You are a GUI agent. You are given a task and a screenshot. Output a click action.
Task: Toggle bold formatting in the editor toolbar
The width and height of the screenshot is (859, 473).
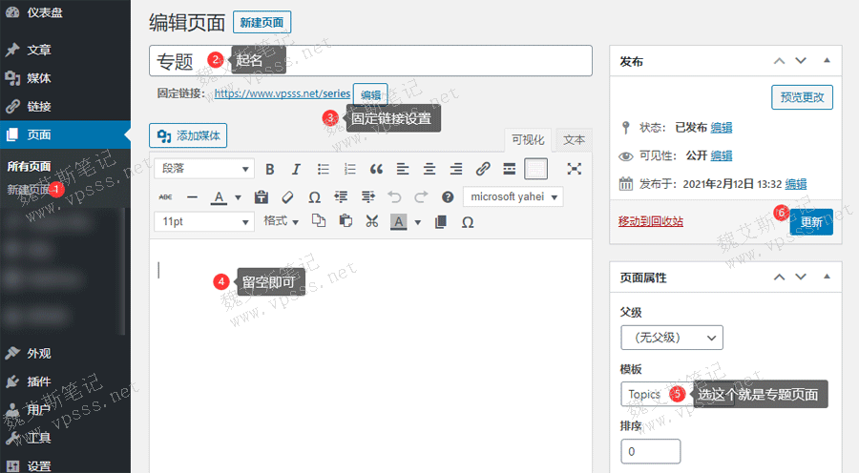click(x=270, y=169)
